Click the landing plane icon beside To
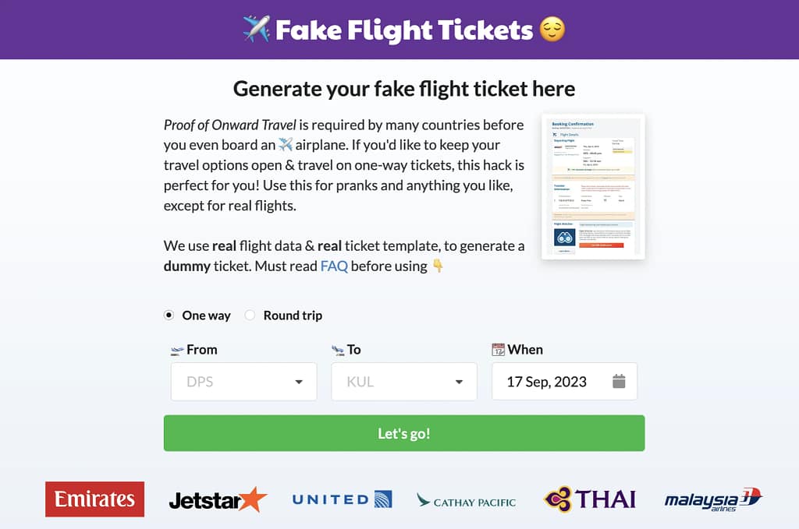Viewport: 799px width, 529px height. pyautogui.click(x=338, y=349)
